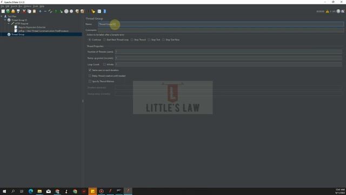Click the Collapse All minus icon

click(45, 11)
